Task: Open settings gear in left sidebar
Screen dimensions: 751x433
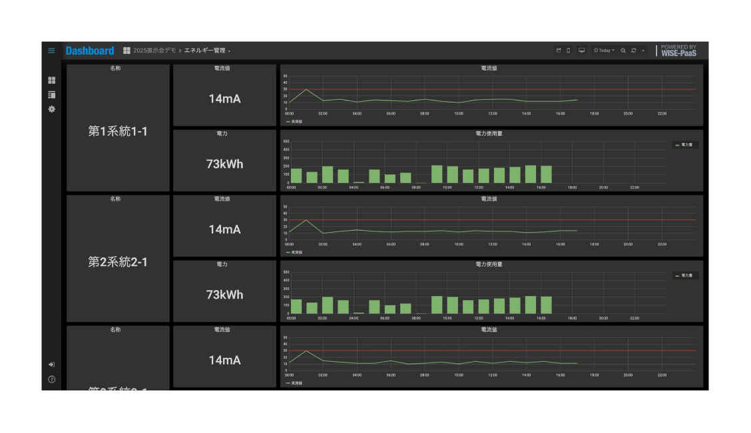Action: click(x=52, y=109)
